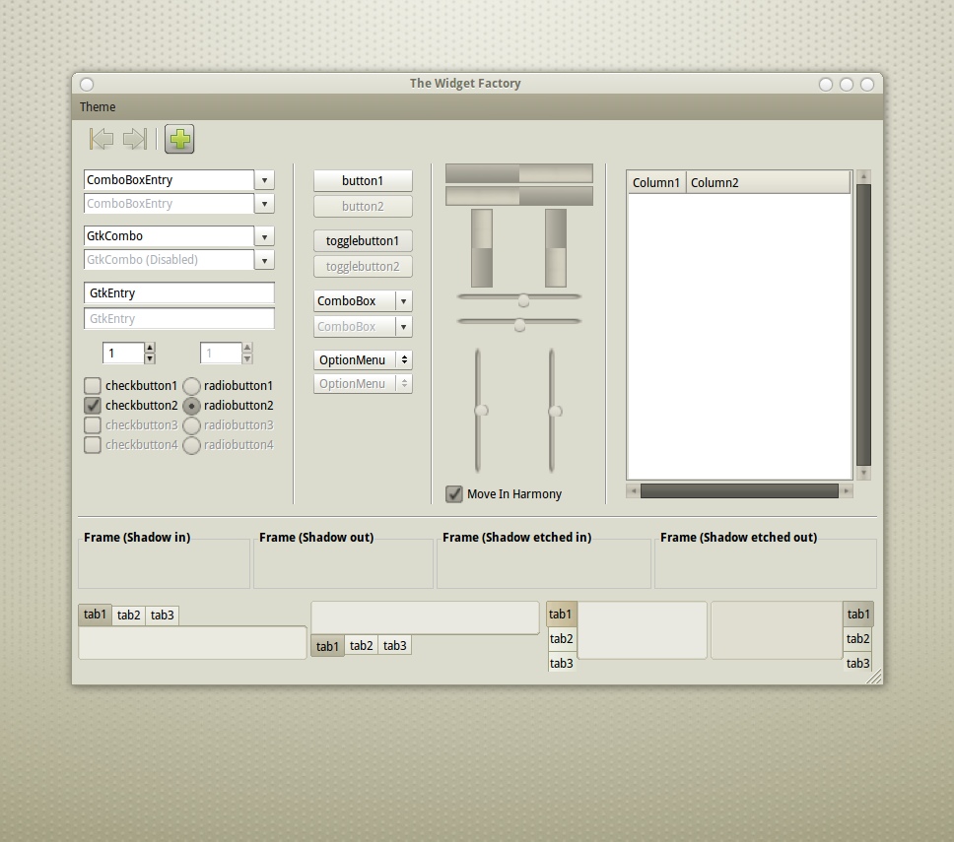
Task: Open the greyed-out ComboBox dropdown
Action: (364, 327)
